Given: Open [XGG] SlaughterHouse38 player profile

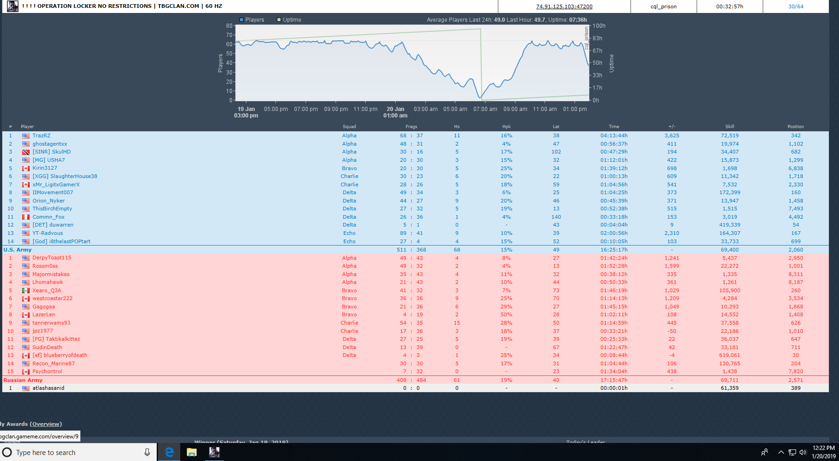Looking at the screenshot, I should [x=65, y=176].
